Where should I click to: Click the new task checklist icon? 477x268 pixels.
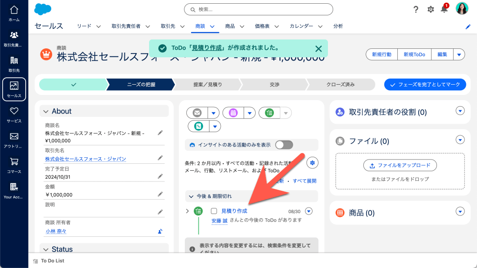coord(269,113)
